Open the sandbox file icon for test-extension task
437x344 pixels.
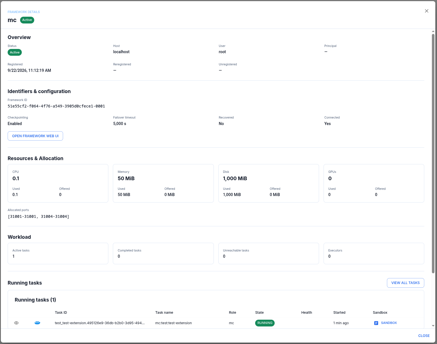(376, 323)
